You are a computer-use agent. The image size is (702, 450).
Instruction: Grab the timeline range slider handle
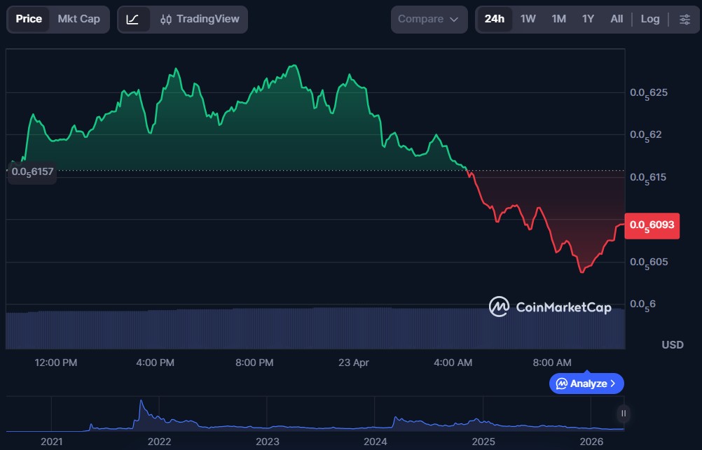pyautogui.click(x=623, y=414)
